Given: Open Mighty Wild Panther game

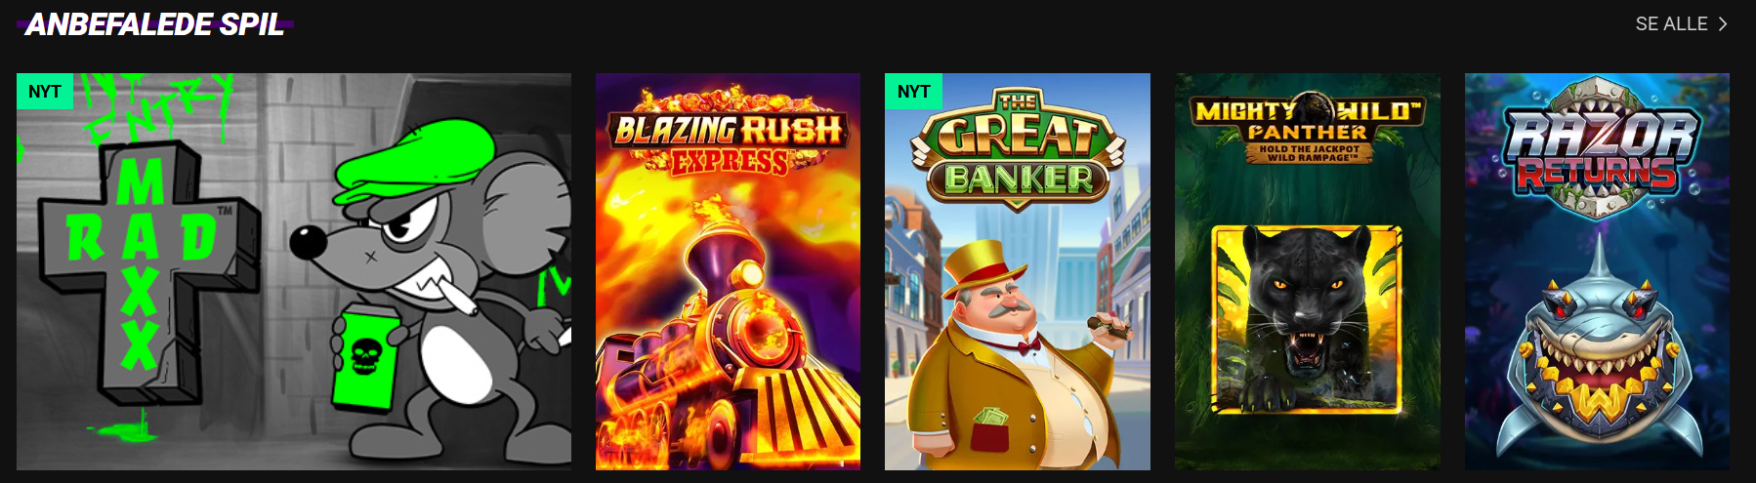Looking at the screenshot, I should 1308,271.
